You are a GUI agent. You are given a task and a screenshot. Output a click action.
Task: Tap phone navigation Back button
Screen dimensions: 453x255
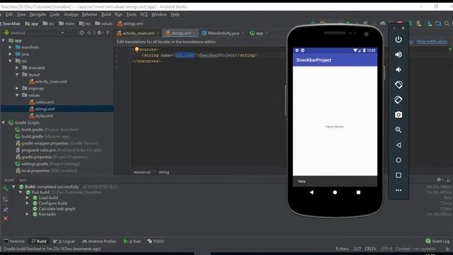coord(311,192)
